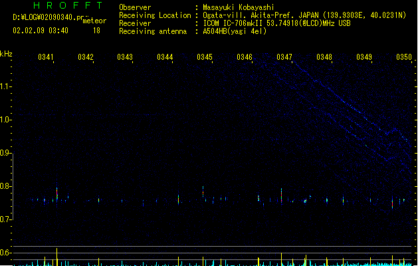Click the 0344 time marker

click(165, 57)
